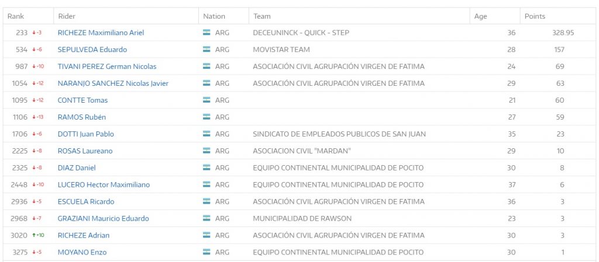Open ROSAS Laureano rider page
The image size is (599, 262).
[85, 151]
